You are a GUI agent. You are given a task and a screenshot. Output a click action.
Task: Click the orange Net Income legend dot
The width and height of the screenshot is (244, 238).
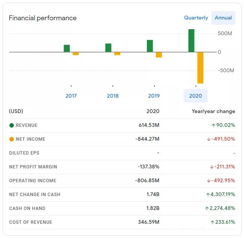[12, 139]
